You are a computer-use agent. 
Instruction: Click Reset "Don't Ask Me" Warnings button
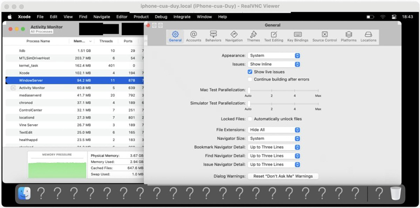(x=283, y=176)
